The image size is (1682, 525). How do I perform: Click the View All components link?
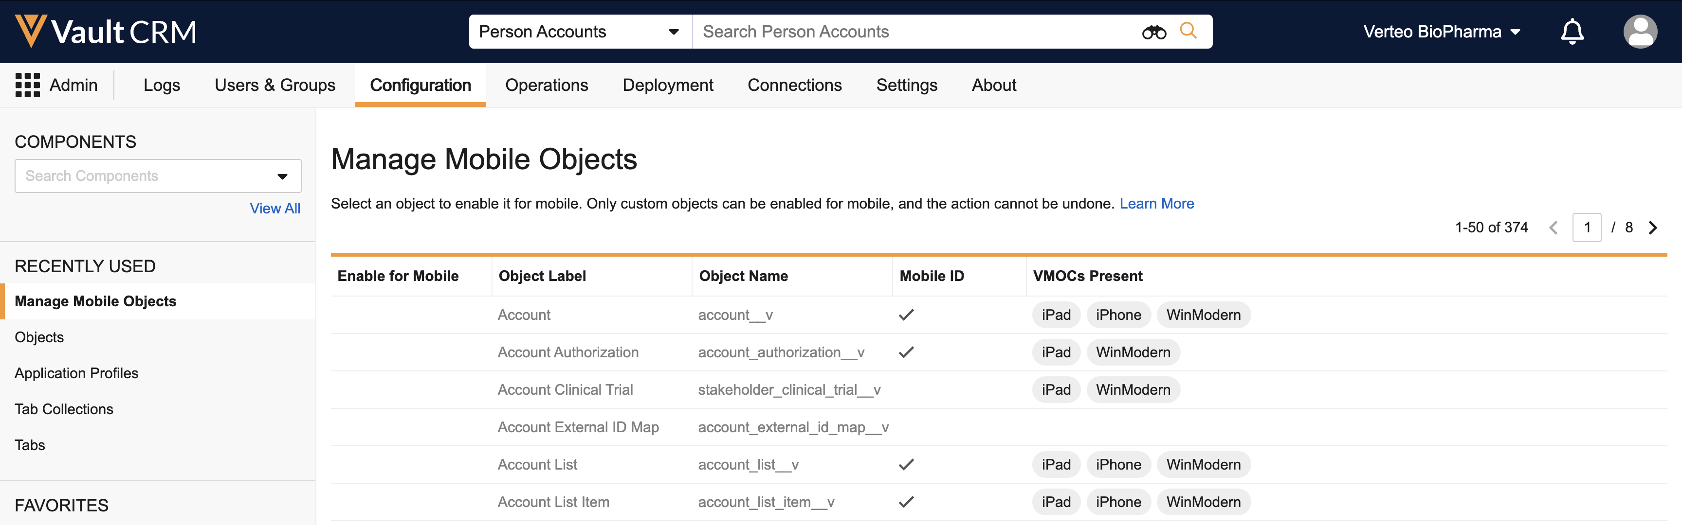pos(275,208)
